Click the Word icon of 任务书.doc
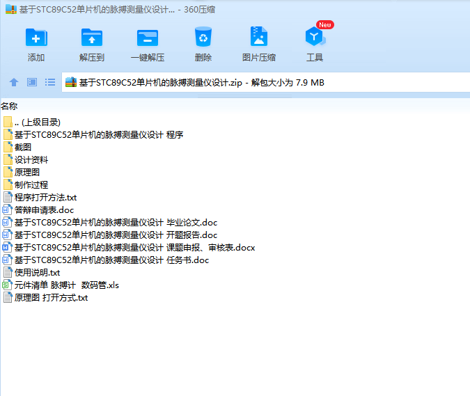Screen dimensions: 470x396 coord(7,260)
